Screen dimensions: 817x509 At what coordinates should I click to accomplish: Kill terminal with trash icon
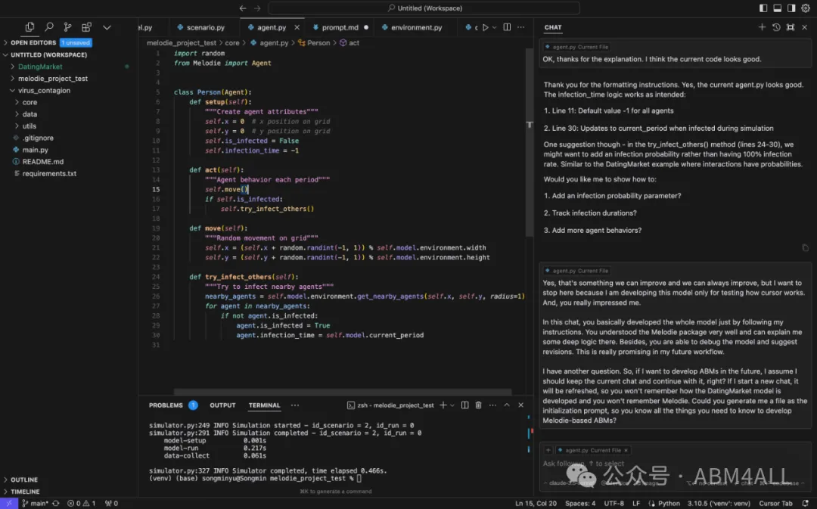tap(478, 405)
